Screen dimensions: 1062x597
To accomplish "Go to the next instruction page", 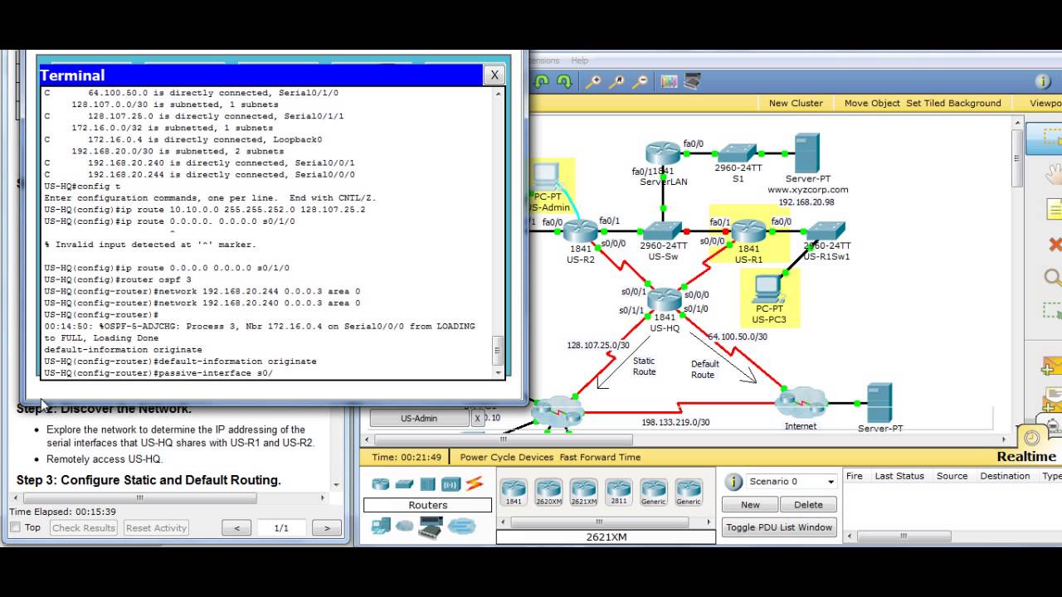I will (327, 528).
